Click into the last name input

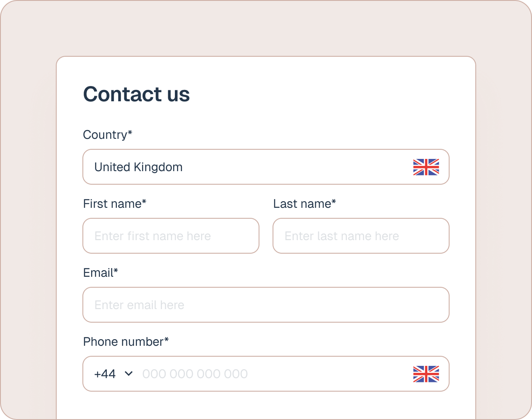pos(361,236)
